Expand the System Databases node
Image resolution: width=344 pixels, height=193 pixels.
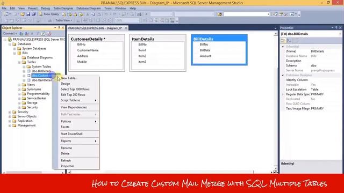[15, 49]
